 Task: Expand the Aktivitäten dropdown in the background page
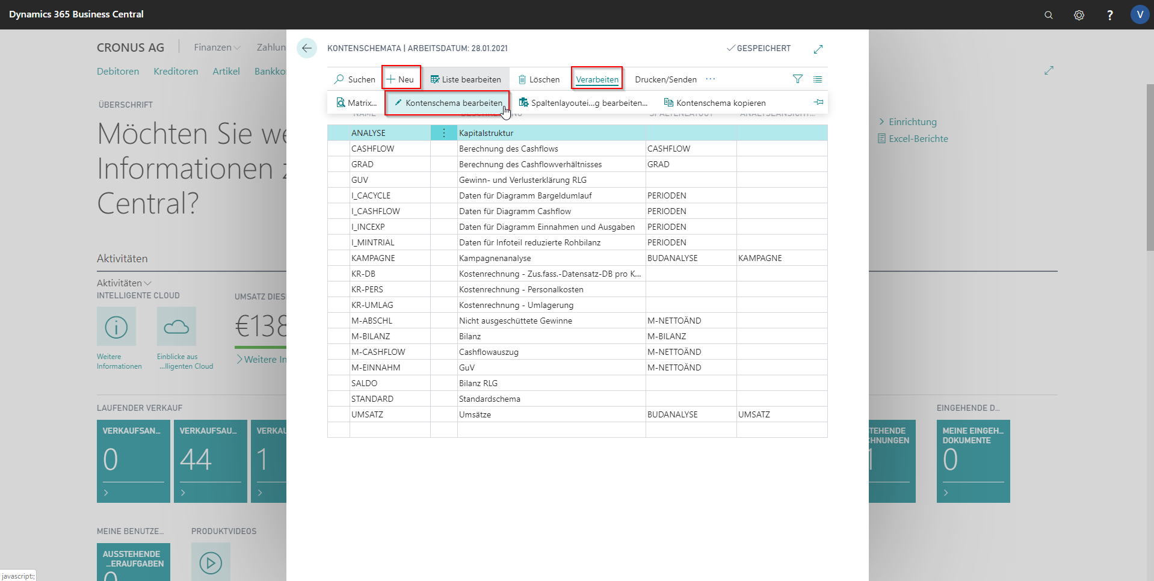(x=124, y=283)
